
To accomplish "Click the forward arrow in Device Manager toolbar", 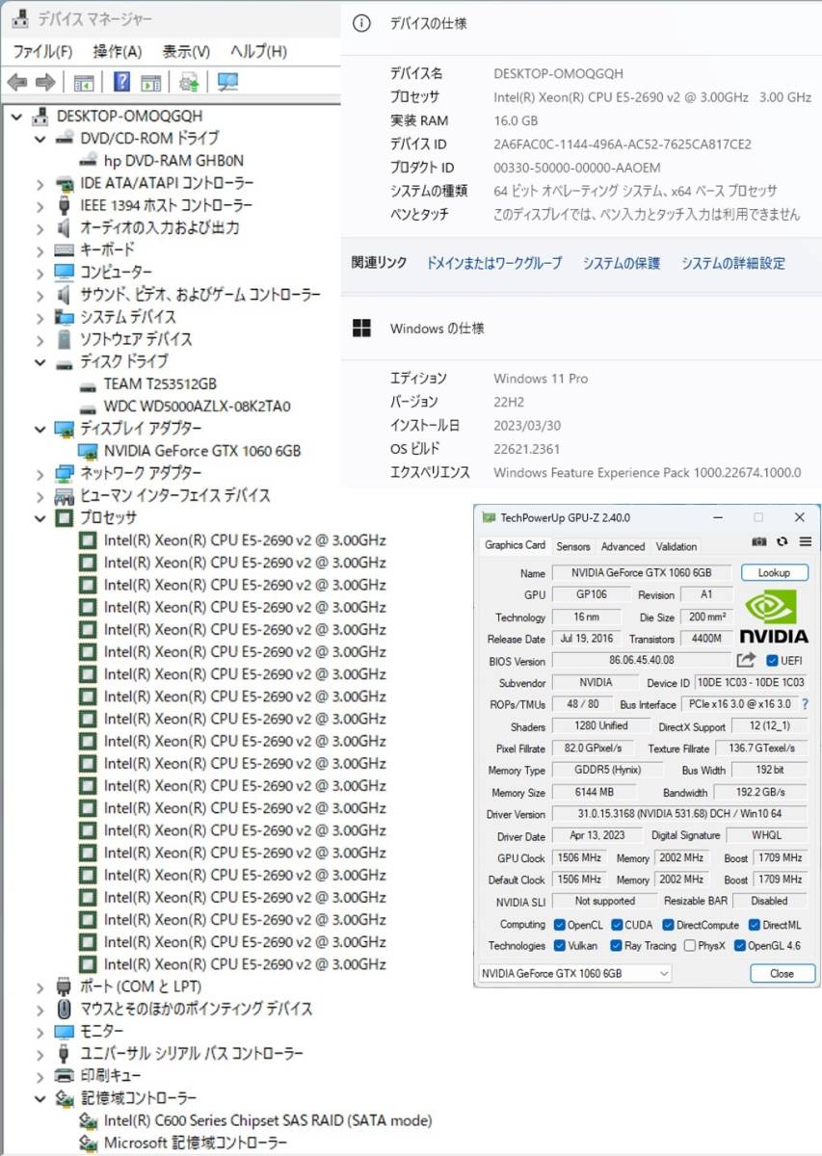I will tap(45, 82).
